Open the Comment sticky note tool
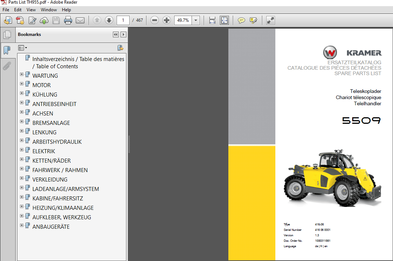Image resolution: width=393 pixels, height=261 pixels. pyautogui.click(x=241, y=20)
